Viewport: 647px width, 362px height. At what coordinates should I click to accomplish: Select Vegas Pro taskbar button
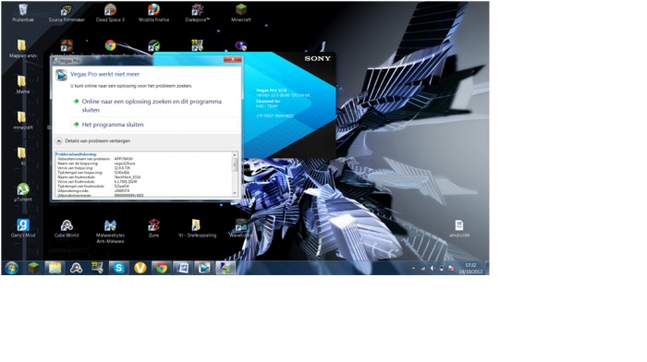point(204,268)
